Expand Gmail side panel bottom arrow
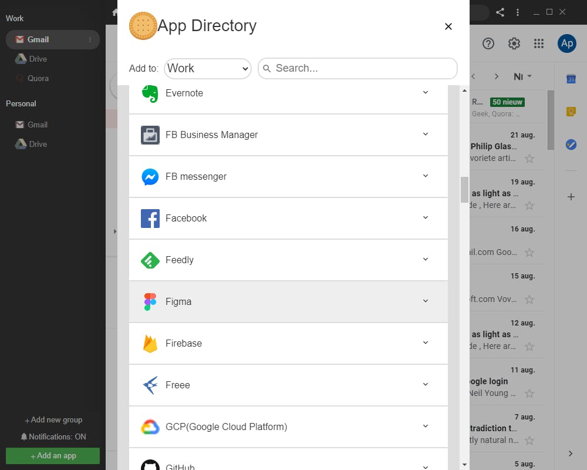 click(570, 454)
